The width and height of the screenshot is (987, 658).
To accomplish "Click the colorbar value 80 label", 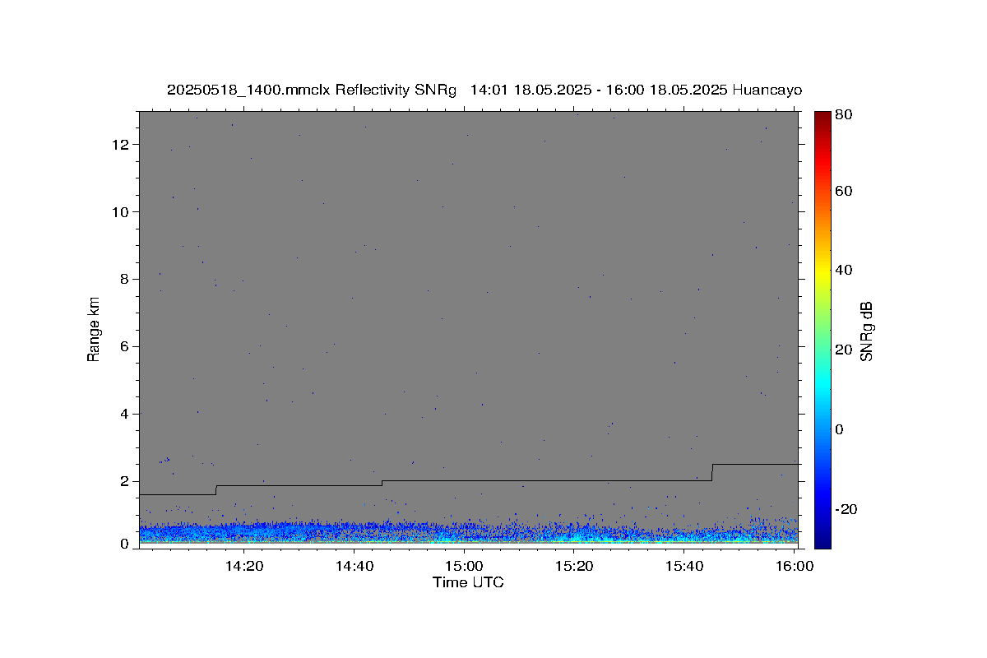I will (x=845, y=115).
